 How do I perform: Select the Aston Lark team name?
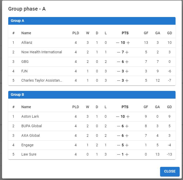tap(30, 116)
